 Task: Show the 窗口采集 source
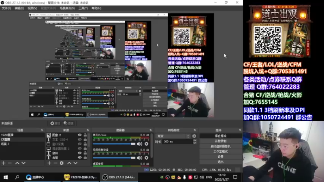[x=79, y=144]
